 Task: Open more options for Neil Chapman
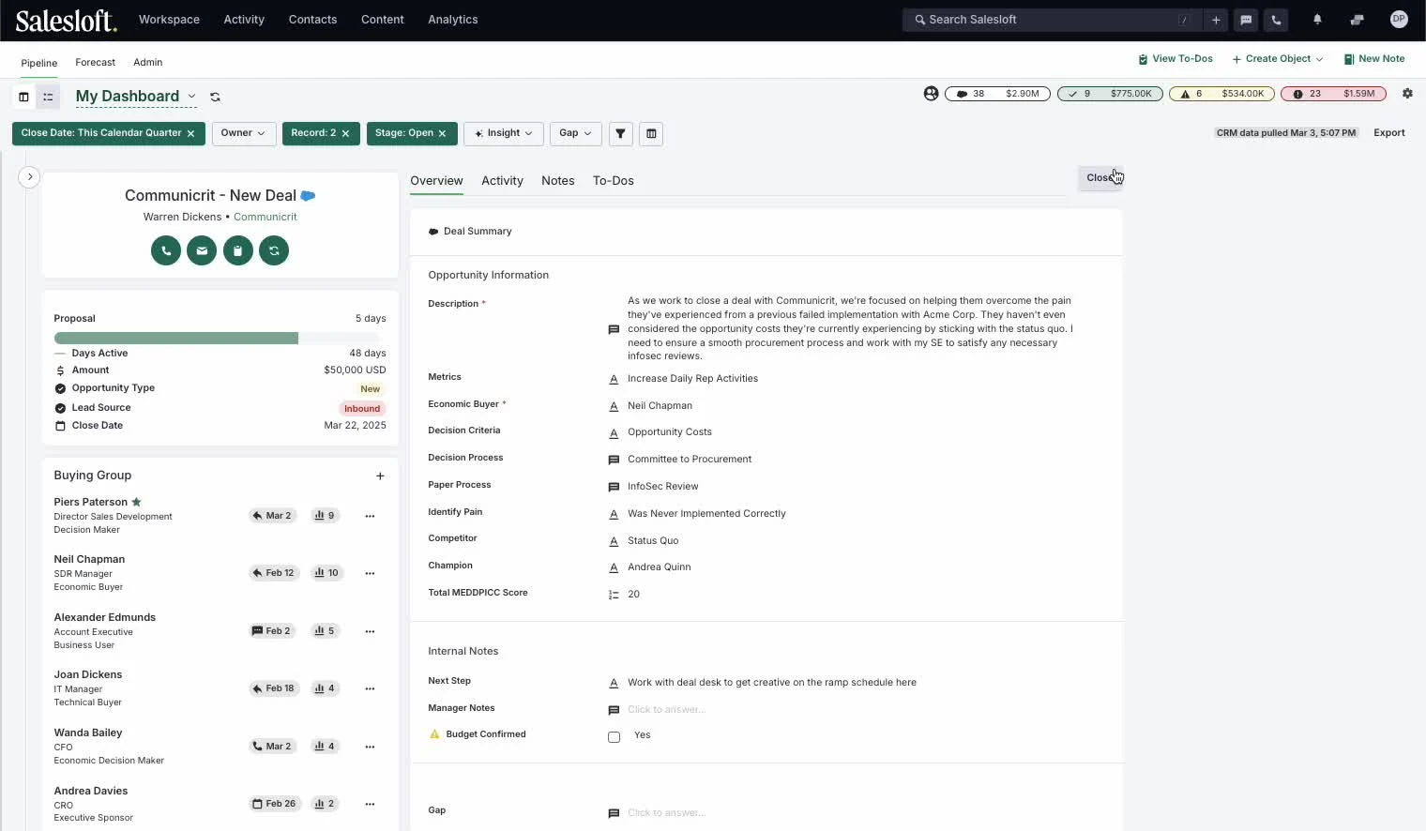(370, 573)
